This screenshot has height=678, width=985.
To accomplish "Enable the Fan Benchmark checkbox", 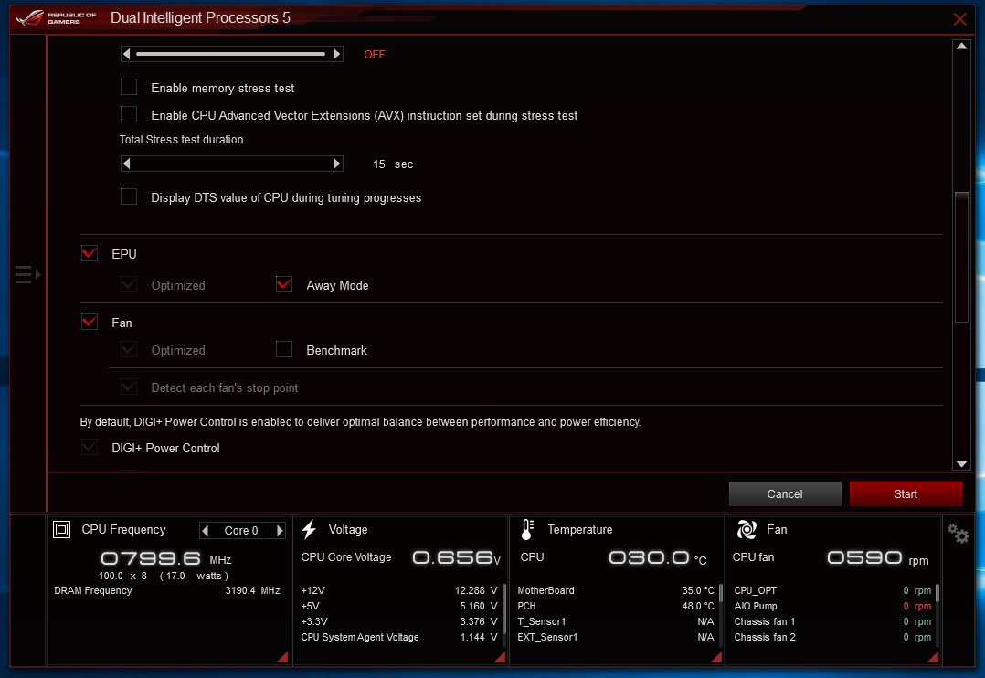I will pos(284,349).
